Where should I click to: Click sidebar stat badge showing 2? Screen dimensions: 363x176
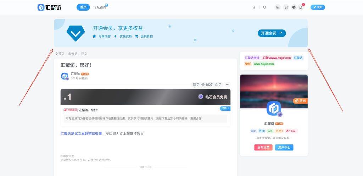pyautogui.click(x=253, y=131)
